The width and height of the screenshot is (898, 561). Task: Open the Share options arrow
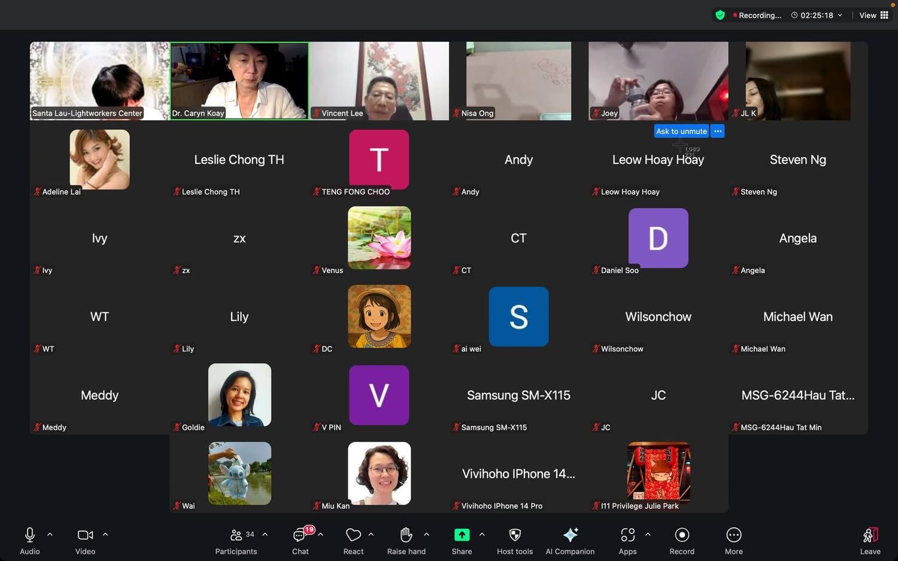(x=482, y=534)
